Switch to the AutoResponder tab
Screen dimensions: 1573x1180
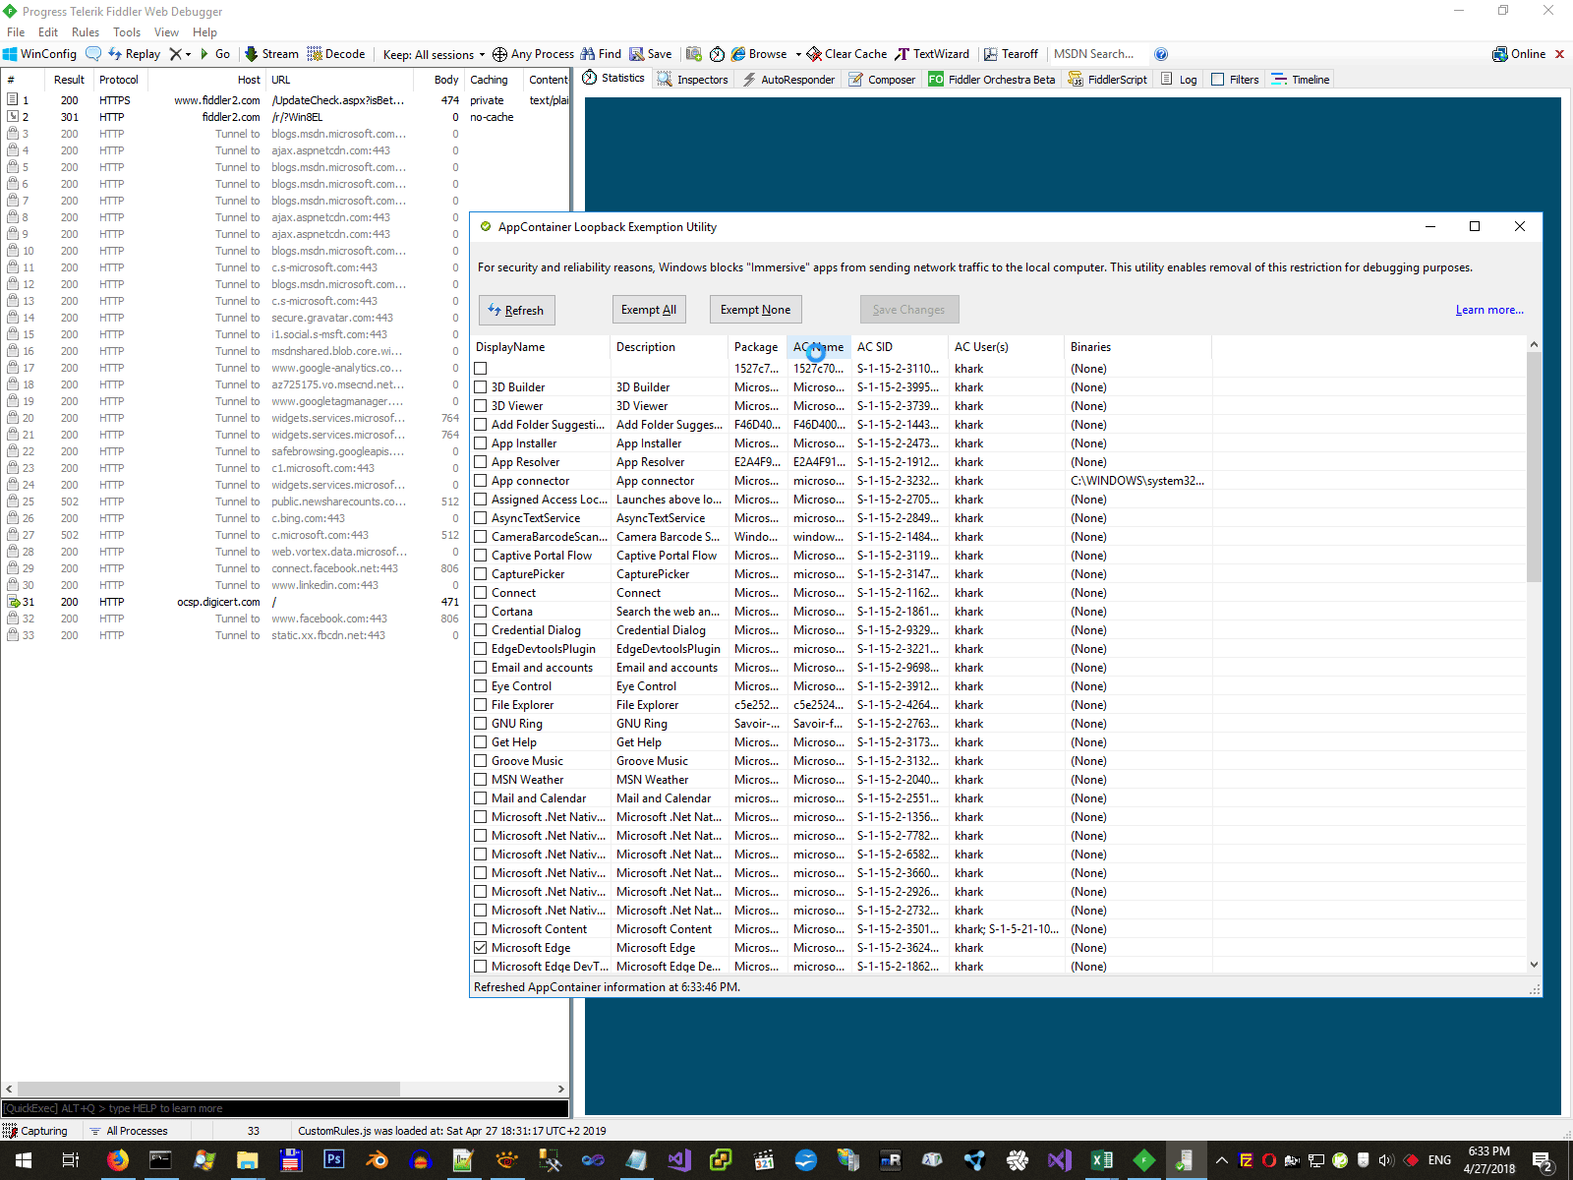click(788, 80)
